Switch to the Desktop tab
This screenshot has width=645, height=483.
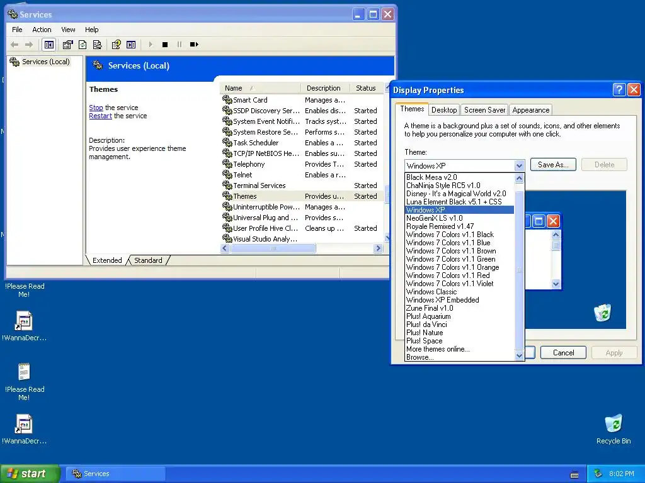pyautogui.click(x=444, y=110)
